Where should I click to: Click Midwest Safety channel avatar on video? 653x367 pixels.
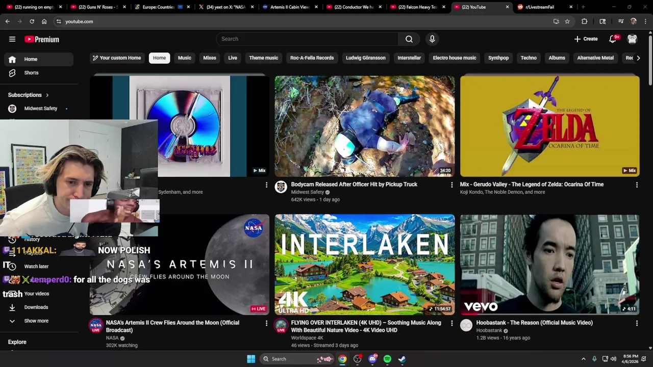(281, 187)
